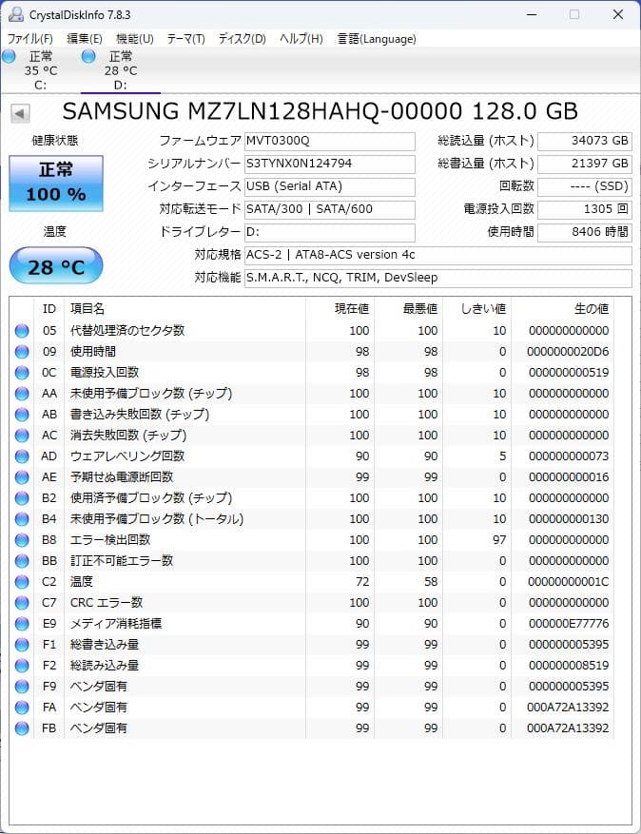
Task: Click the status dot for メディア消耗指標
Action: (x=21, y=623)
